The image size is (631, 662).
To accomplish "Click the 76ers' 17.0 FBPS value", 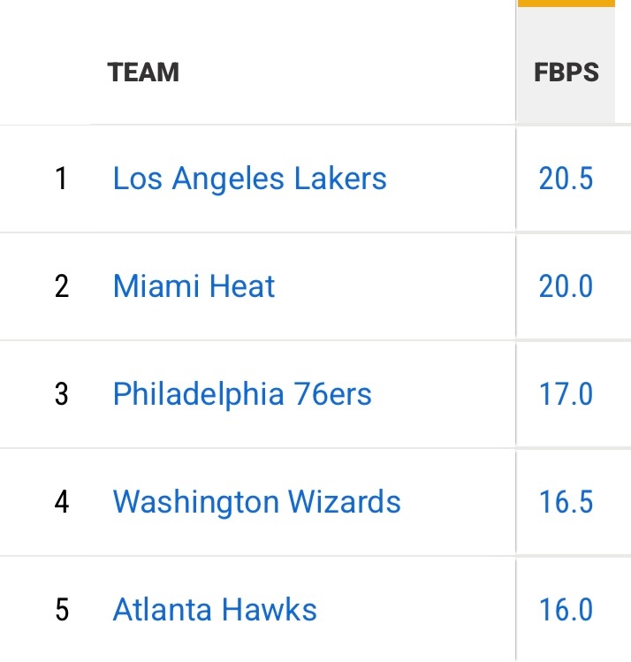I will click(x=566, y=394).
